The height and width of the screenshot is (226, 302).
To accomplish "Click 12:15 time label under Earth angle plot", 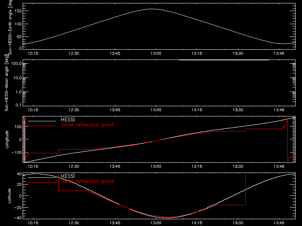I will point(33,53).
